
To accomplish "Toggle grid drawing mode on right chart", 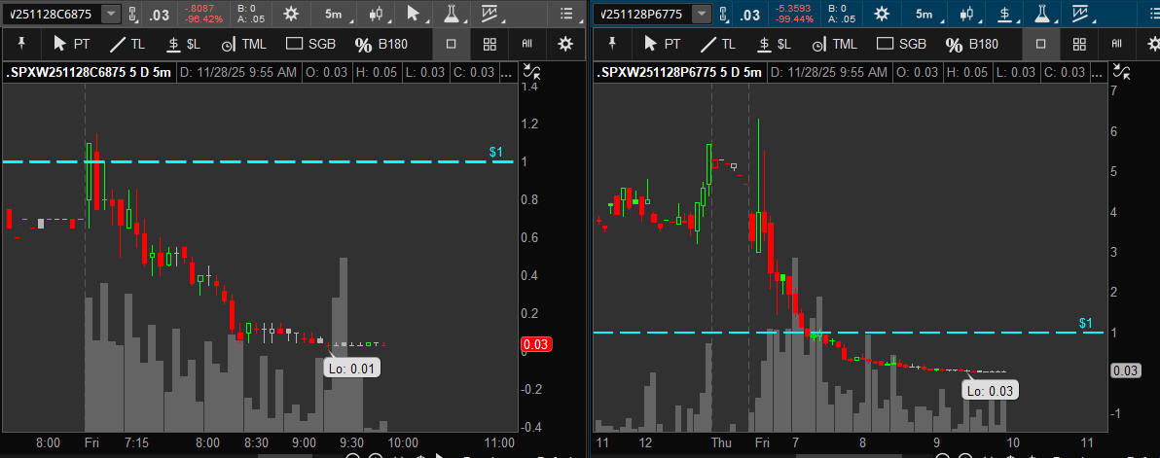I will pos(1078,44).
